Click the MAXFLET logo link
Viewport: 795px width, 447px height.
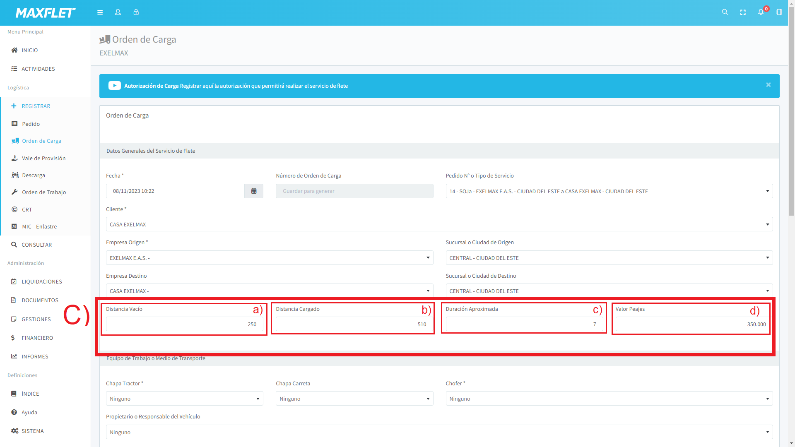(x=46, y=13)
